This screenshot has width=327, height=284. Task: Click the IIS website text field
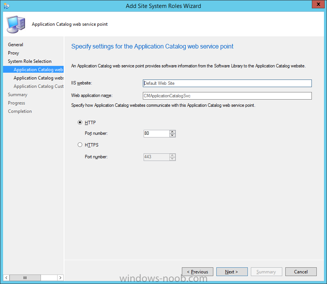pos(227,83)
